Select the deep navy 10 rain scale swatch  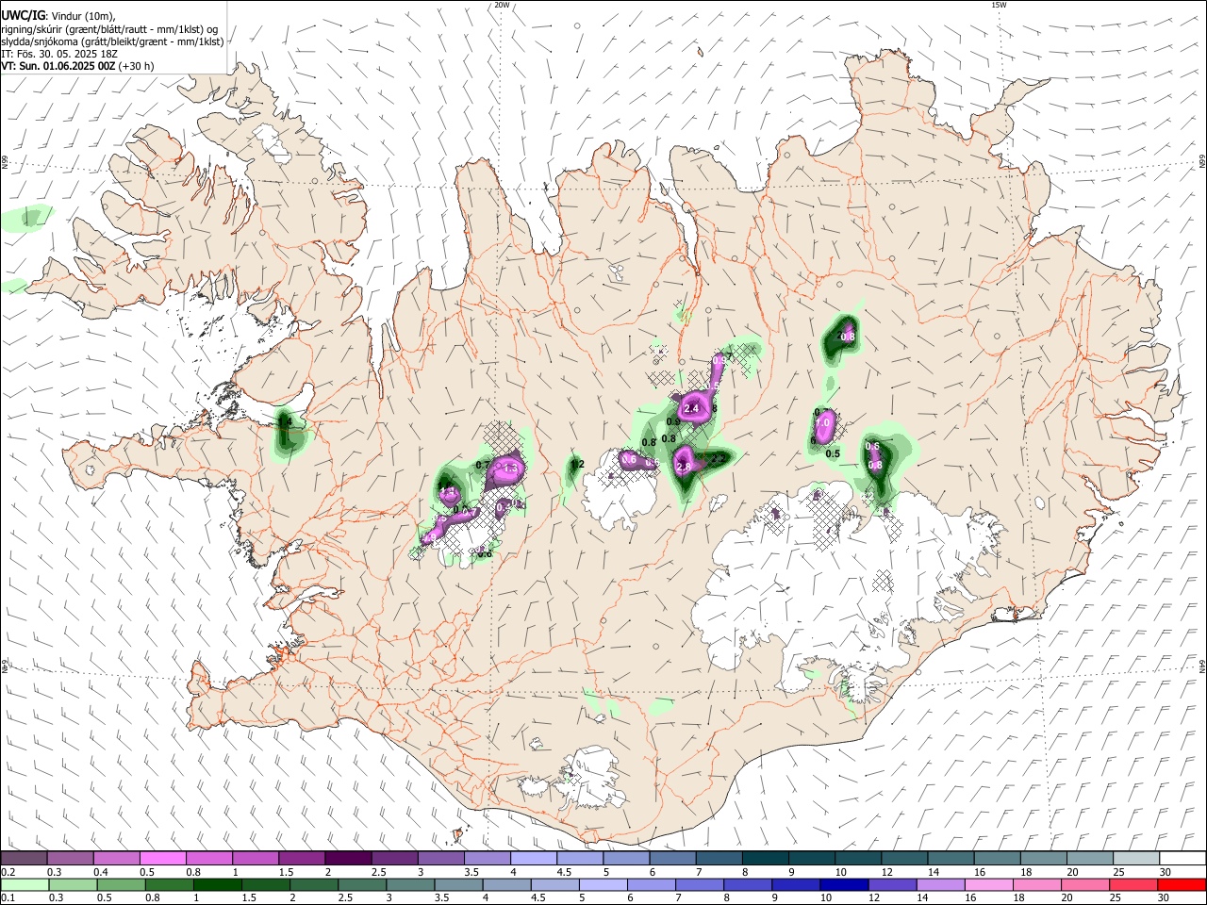(843, 884)
